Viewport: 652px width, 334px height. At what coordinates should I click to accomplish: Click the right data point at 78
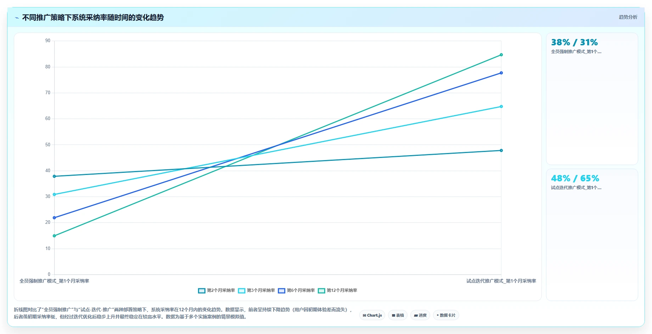(x=501, y=73)
